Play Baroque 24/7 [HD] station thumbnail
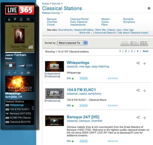Image resolution: width=153 pixels, height=145 pixels. coord(54,121)
